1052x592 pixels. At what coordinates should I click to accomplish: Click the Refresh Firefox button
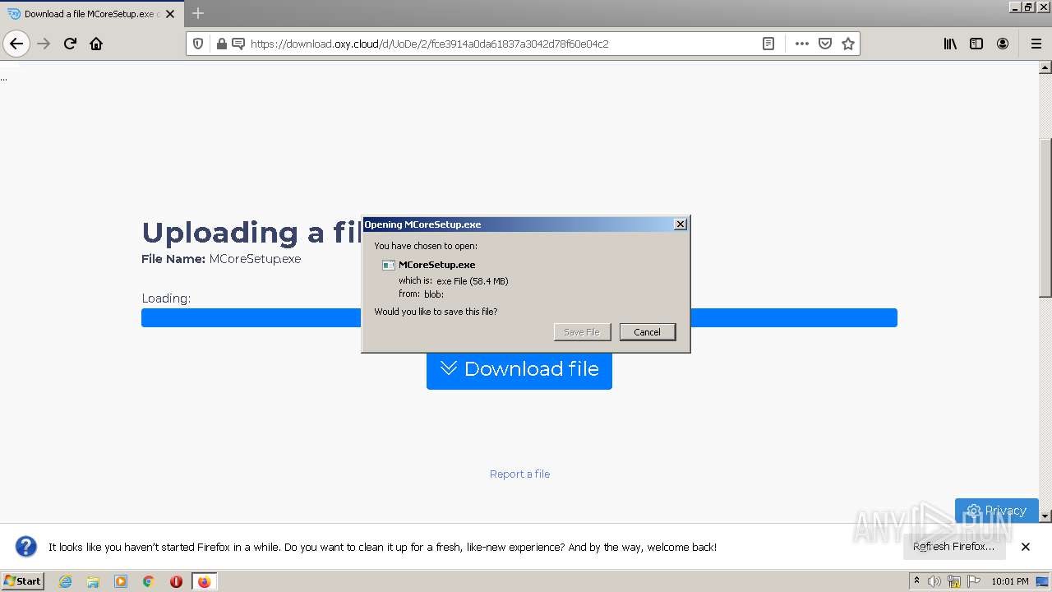[954, 547]
